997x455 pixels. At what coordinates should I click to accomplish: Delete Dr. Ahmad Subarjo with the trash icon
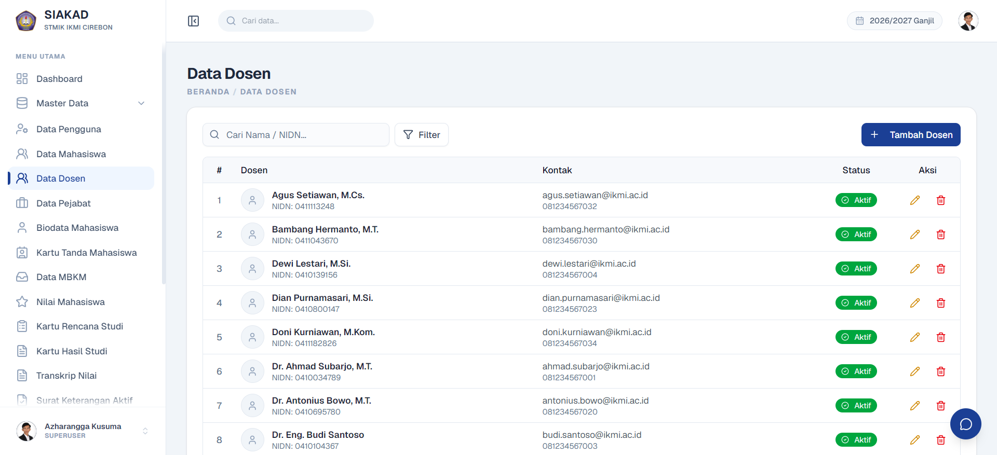coord(940,371)
